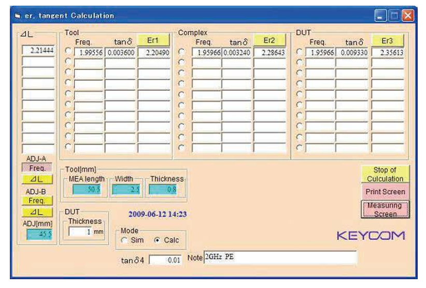Click the Note field containing 2GHz PE
The image size is (426, 288).
pos(280,257)
